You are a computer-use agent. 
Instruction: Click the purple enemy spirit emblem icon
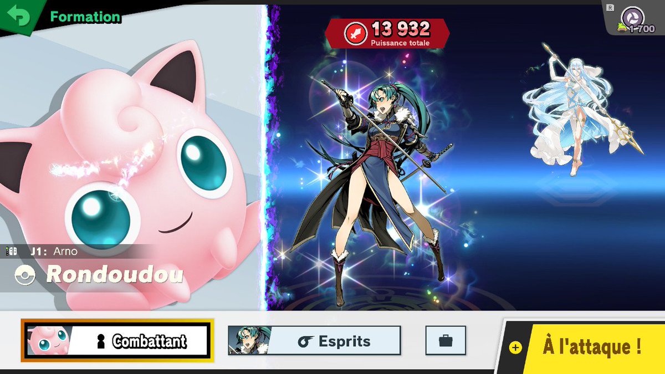point(633,16)
